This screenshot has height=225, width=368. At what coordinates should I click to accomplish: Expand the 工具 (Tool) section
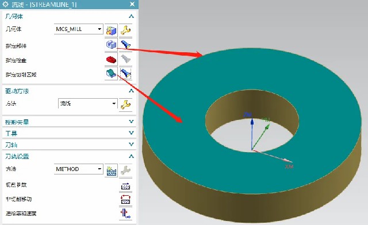click(x=69, y=133)
